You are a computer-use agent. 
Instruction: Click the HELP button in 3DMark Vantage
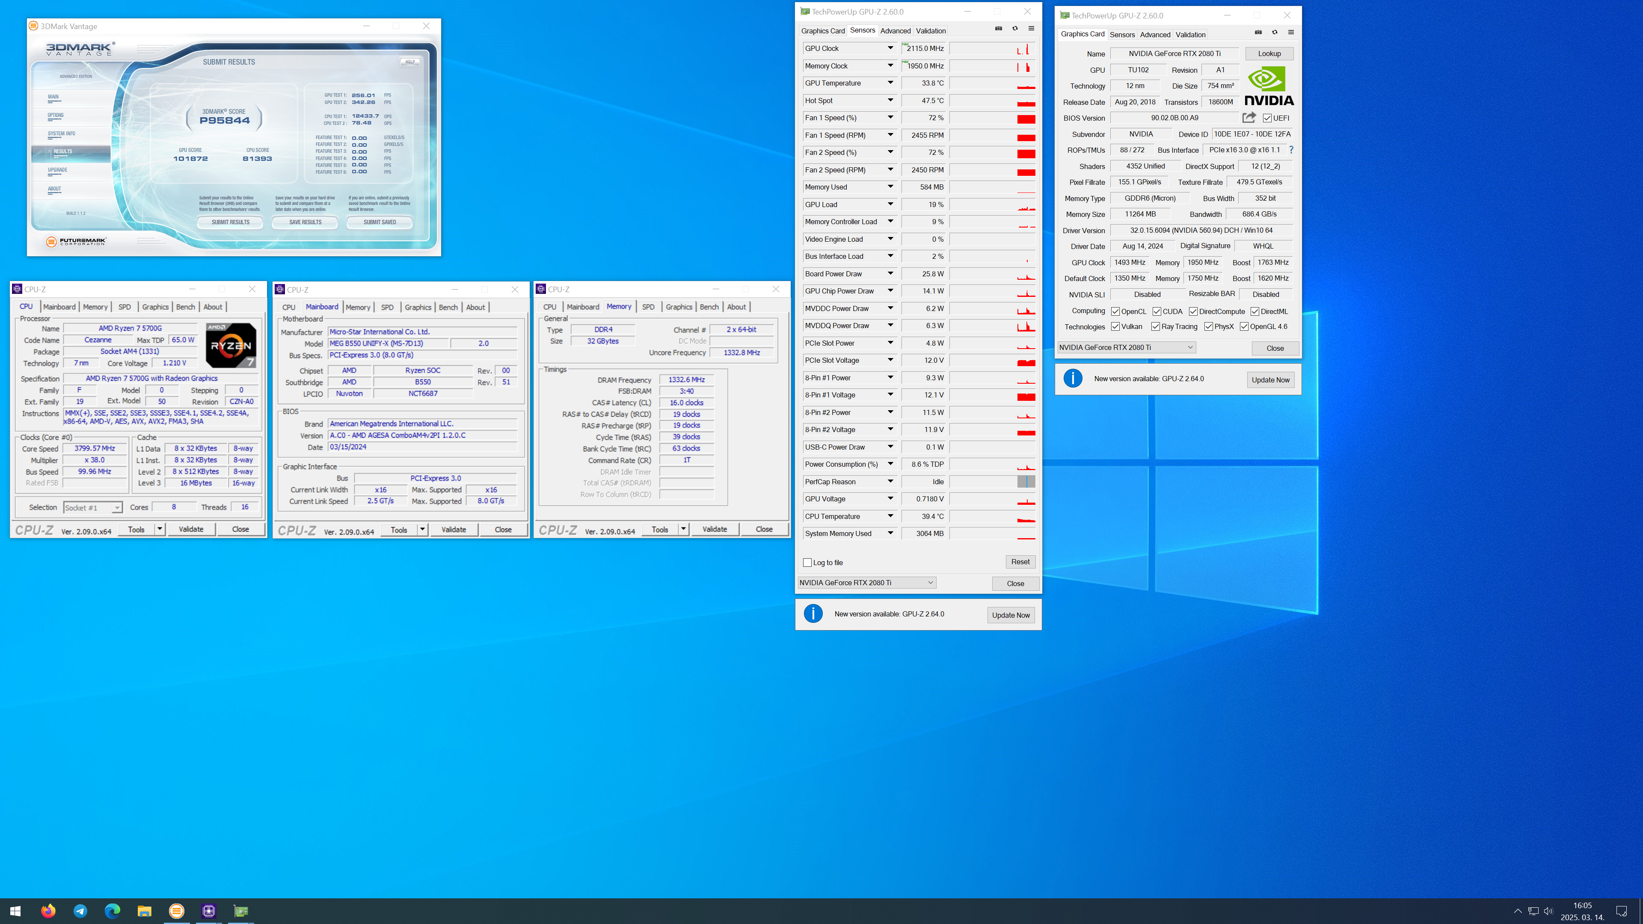409,62
